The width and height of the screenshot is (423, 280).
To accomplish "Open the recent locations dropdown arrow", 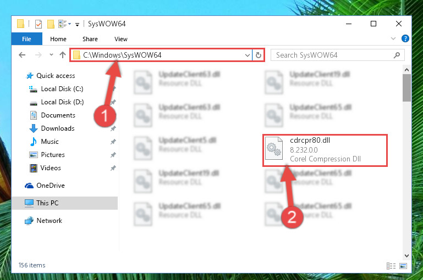I will 51,55.
